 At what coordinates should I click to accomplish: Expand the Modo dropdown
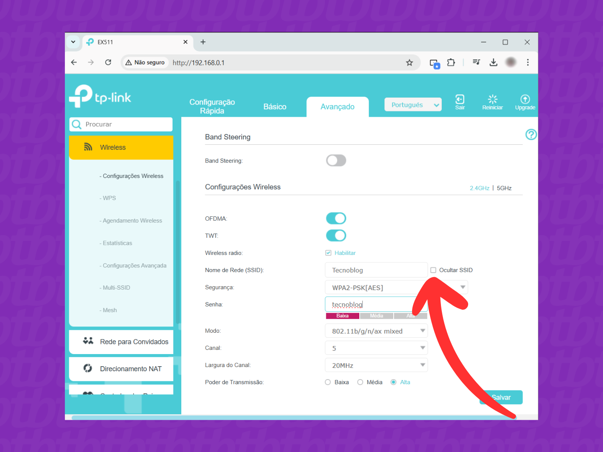click(376, 331)
